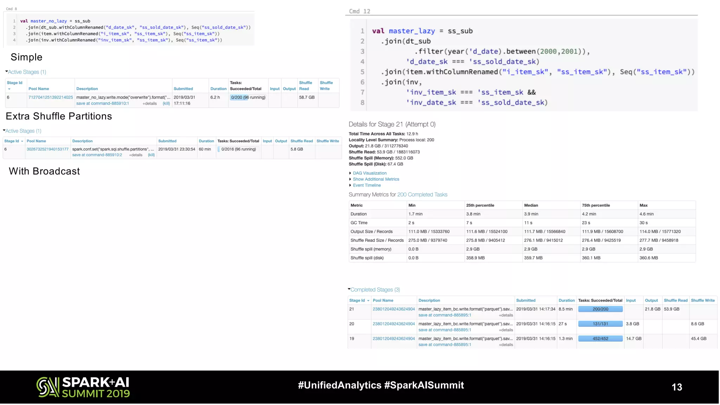Click the Spark+AI Summit 2019 logo

[x=83, y=387]
